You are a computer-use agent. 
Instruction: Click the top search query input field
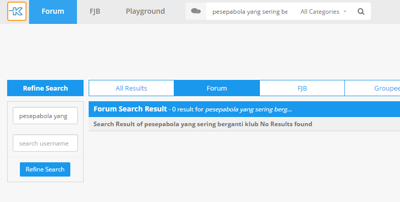250,12
